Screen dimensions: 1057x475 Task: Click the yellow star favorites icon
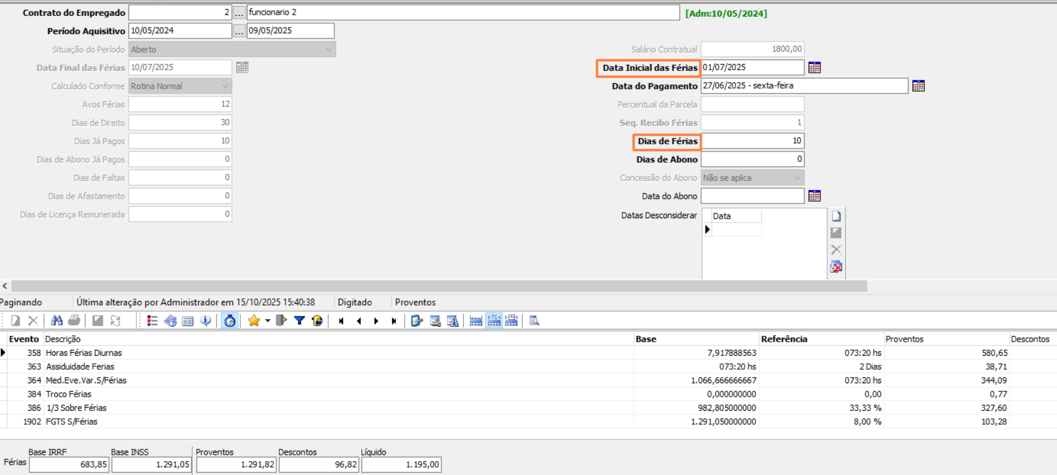(254, 321)
